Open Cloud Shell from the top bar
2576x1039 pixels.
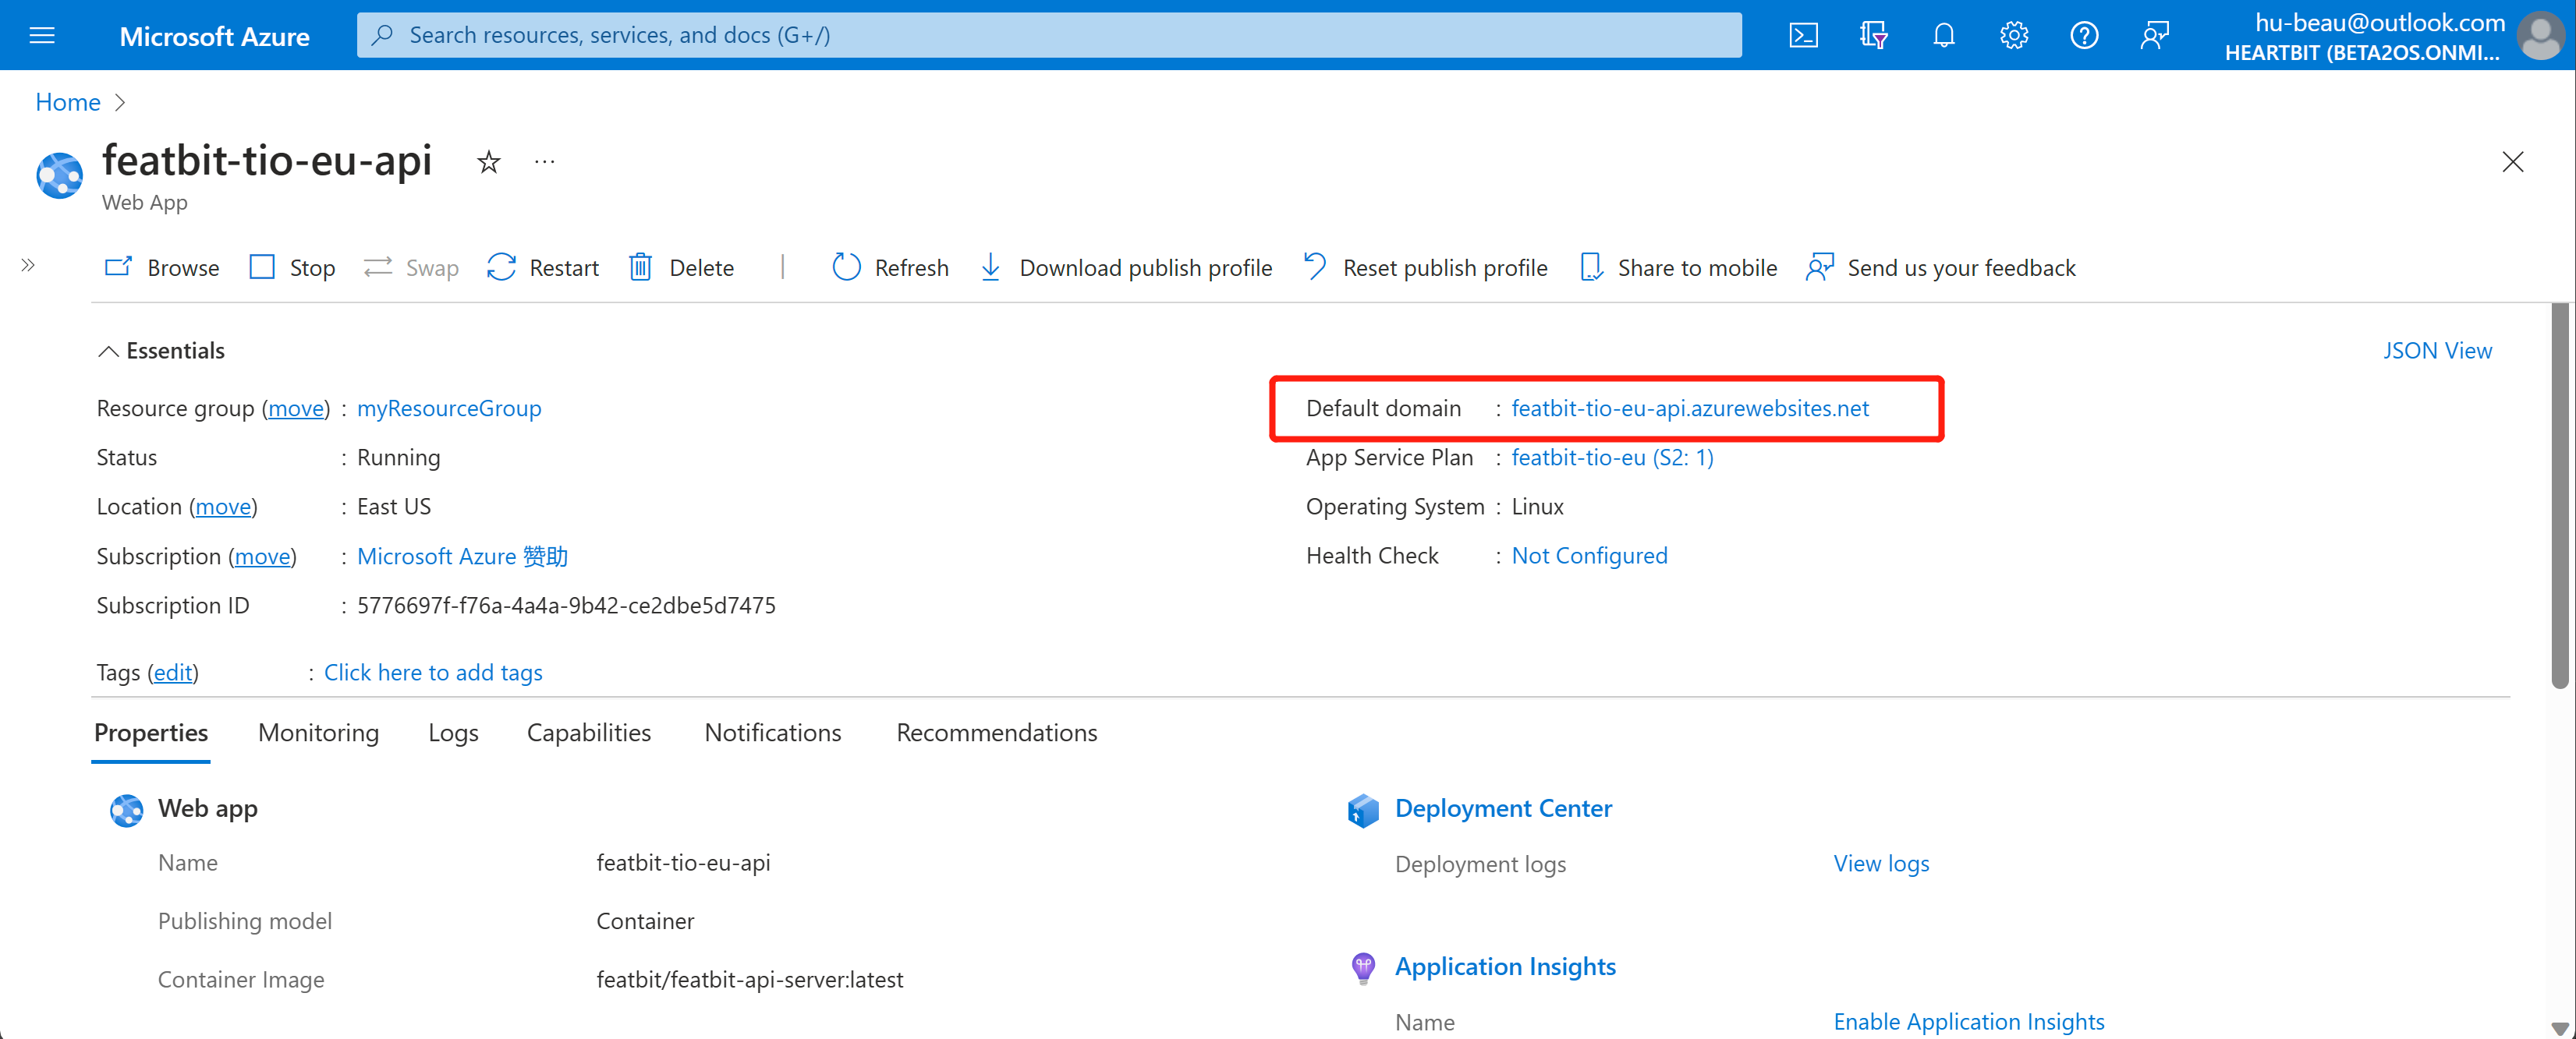[x=1803, y=36]
